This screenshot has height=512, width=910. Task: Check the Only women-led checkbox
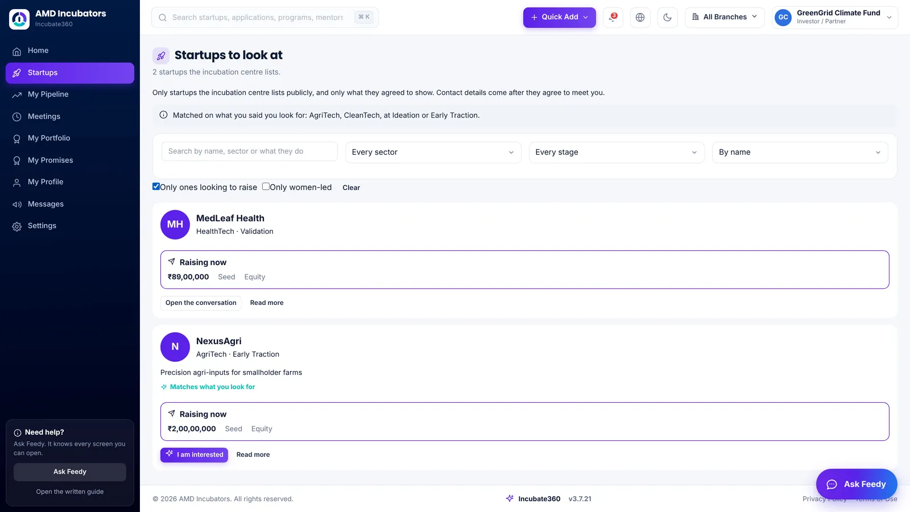click(x=266, y=187)
